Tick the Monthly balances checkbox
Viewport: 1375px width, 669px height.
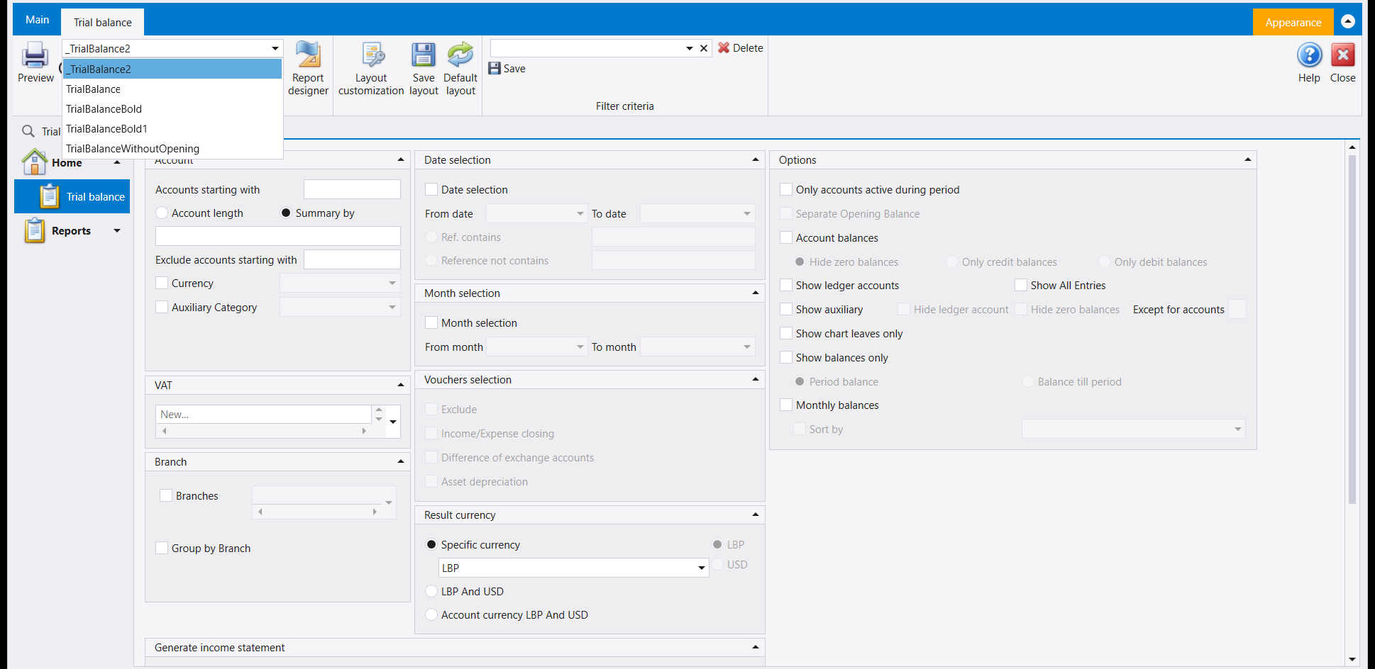[786, 405]
